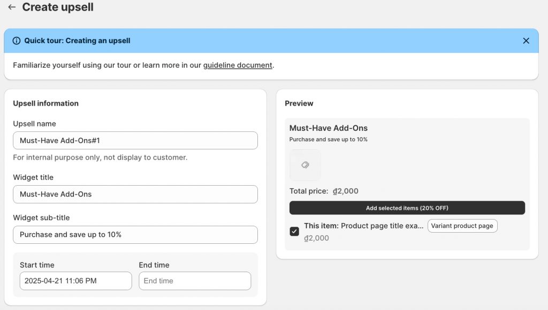
Task: Click the Quick tour: Creating an upsell heading
Action: pos(77,41)
